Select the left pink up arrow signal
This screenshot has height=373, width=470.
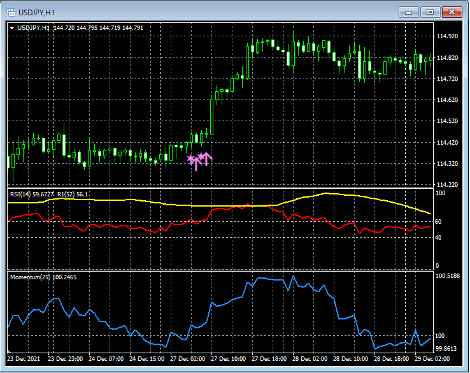pyautogui.click(x=196, y=165)
